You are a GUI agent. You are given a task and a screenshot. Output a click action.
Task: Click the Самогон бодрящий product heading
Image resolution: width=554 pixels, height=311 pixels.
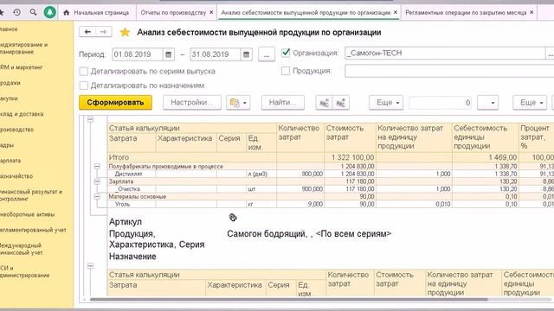309,234
